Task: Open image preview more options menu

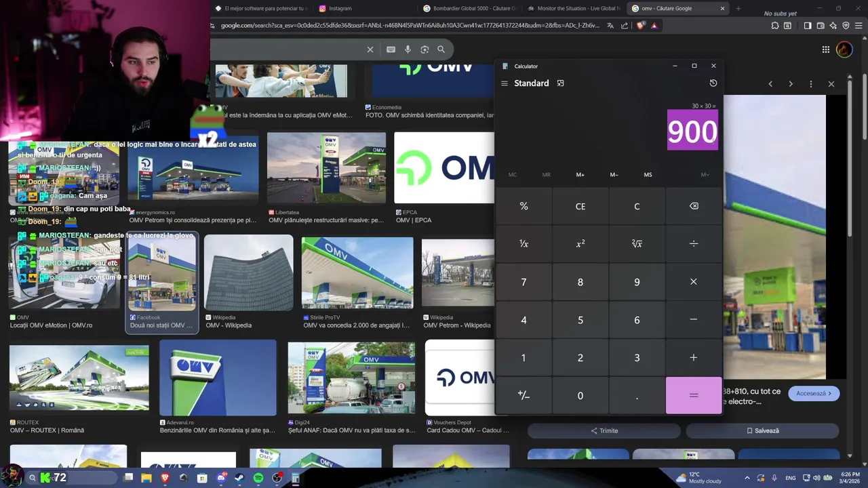Action: pos(811,84)
